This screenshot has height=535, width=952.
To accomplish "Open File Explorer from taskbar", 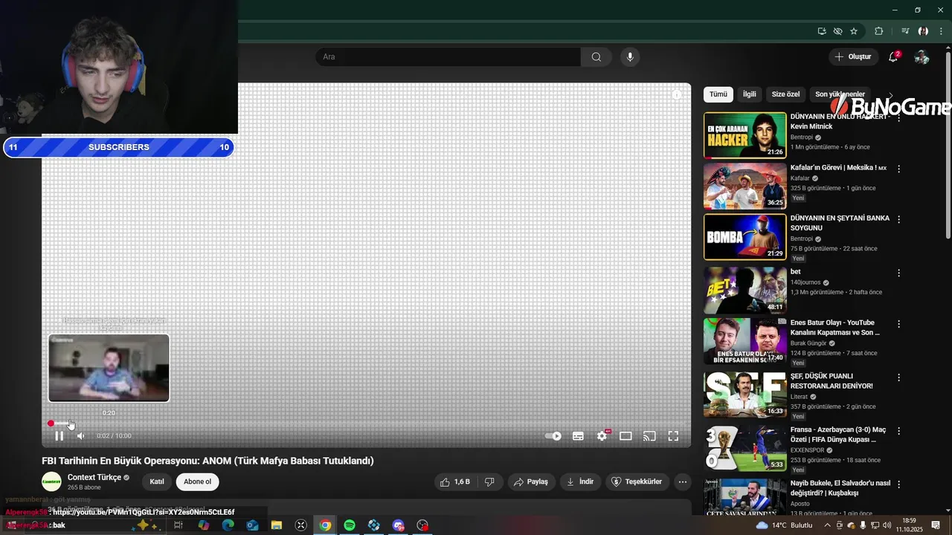I will [277, 525].
